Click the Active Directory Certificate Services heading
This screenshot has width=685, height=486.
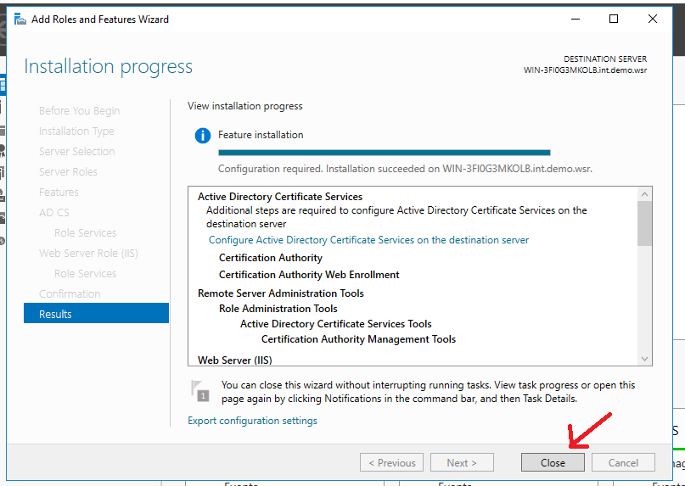click(280, 197)
